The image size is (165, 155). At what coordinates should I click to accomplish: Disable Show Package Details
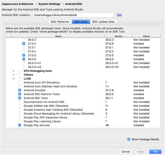[129, 139]
